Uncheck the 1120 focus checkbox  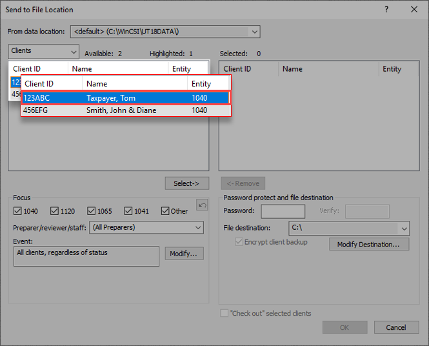[x=55, y=211]
